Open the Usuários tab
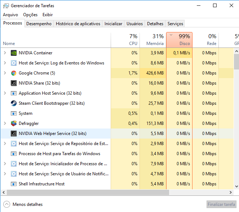Screen dimensions: 239x212 pos(134,24)
